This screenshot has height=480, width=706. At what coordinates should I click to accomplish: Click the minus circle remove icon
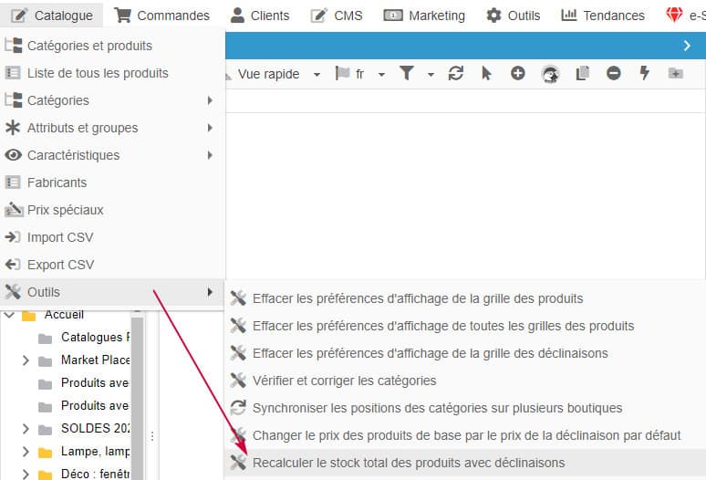click(x=614, y=74)
